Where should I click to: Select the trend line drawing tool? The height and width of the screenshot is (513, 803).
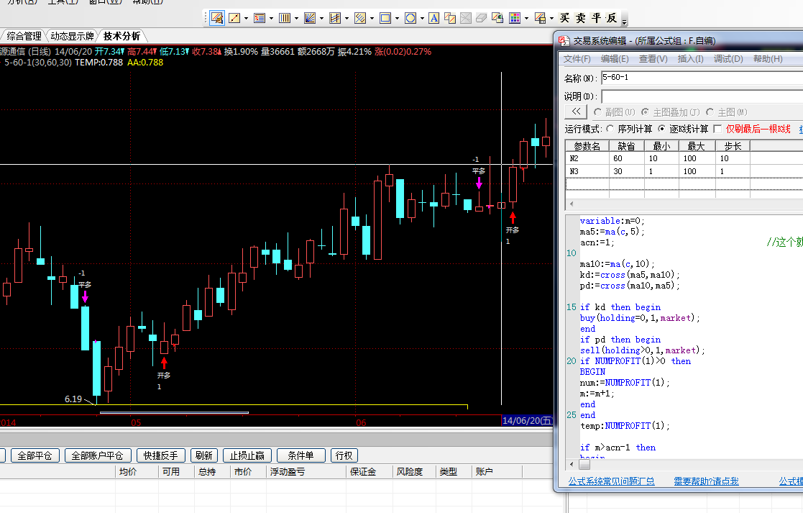[234, 18]
